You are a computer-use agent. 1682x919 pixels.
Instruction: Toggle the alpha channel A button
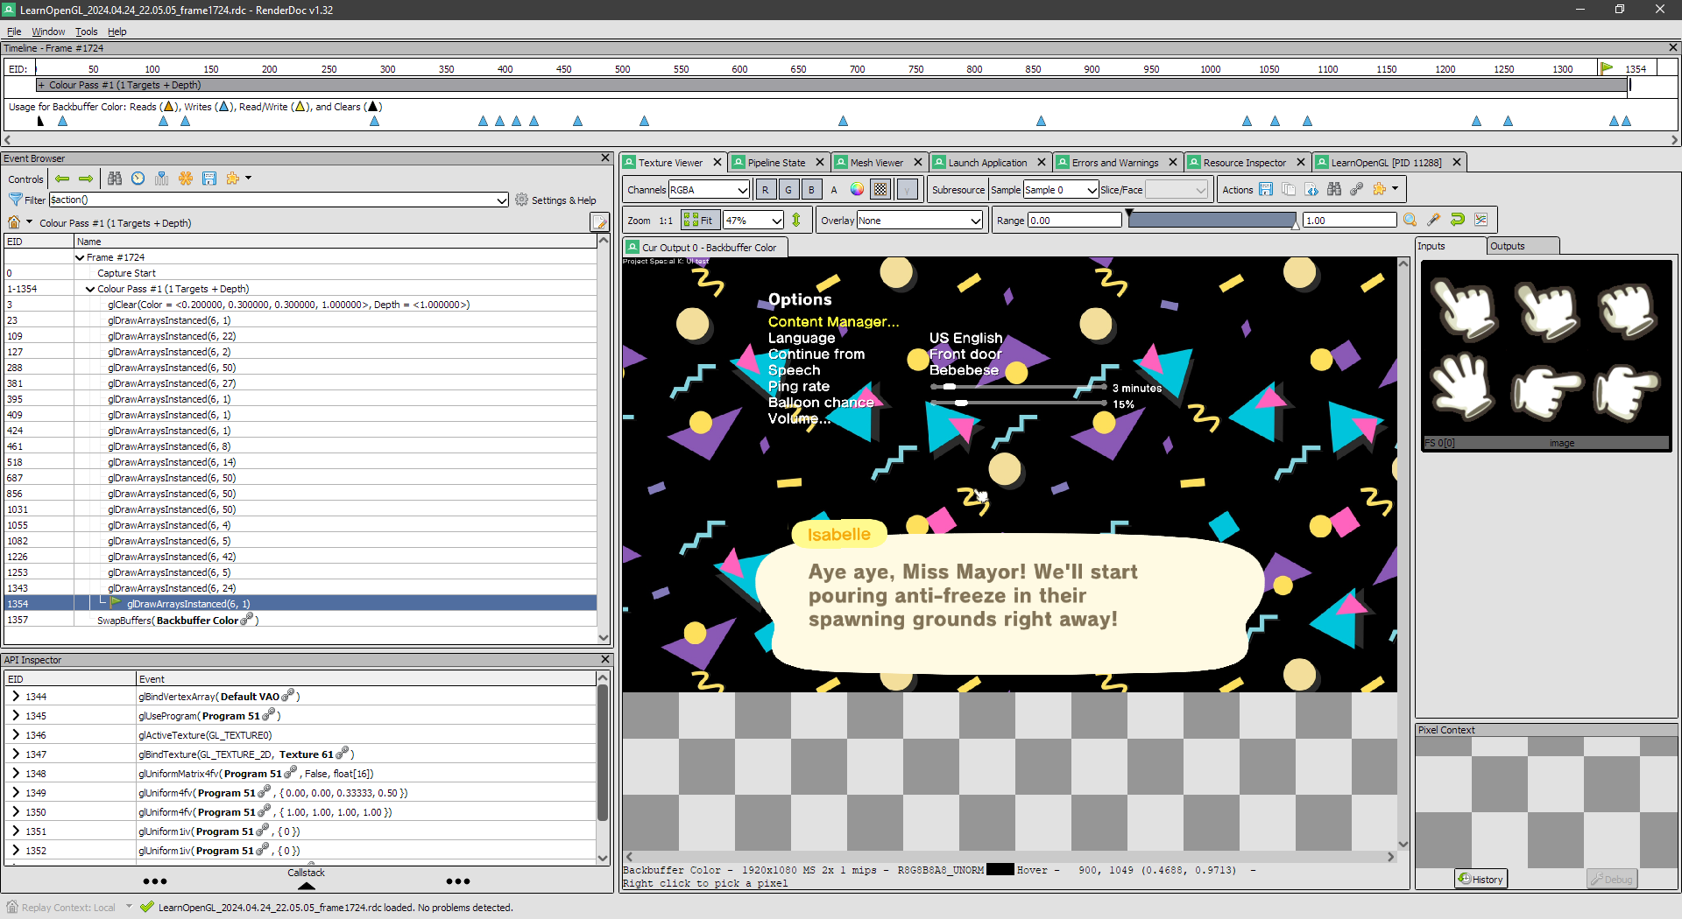[834, 189]
